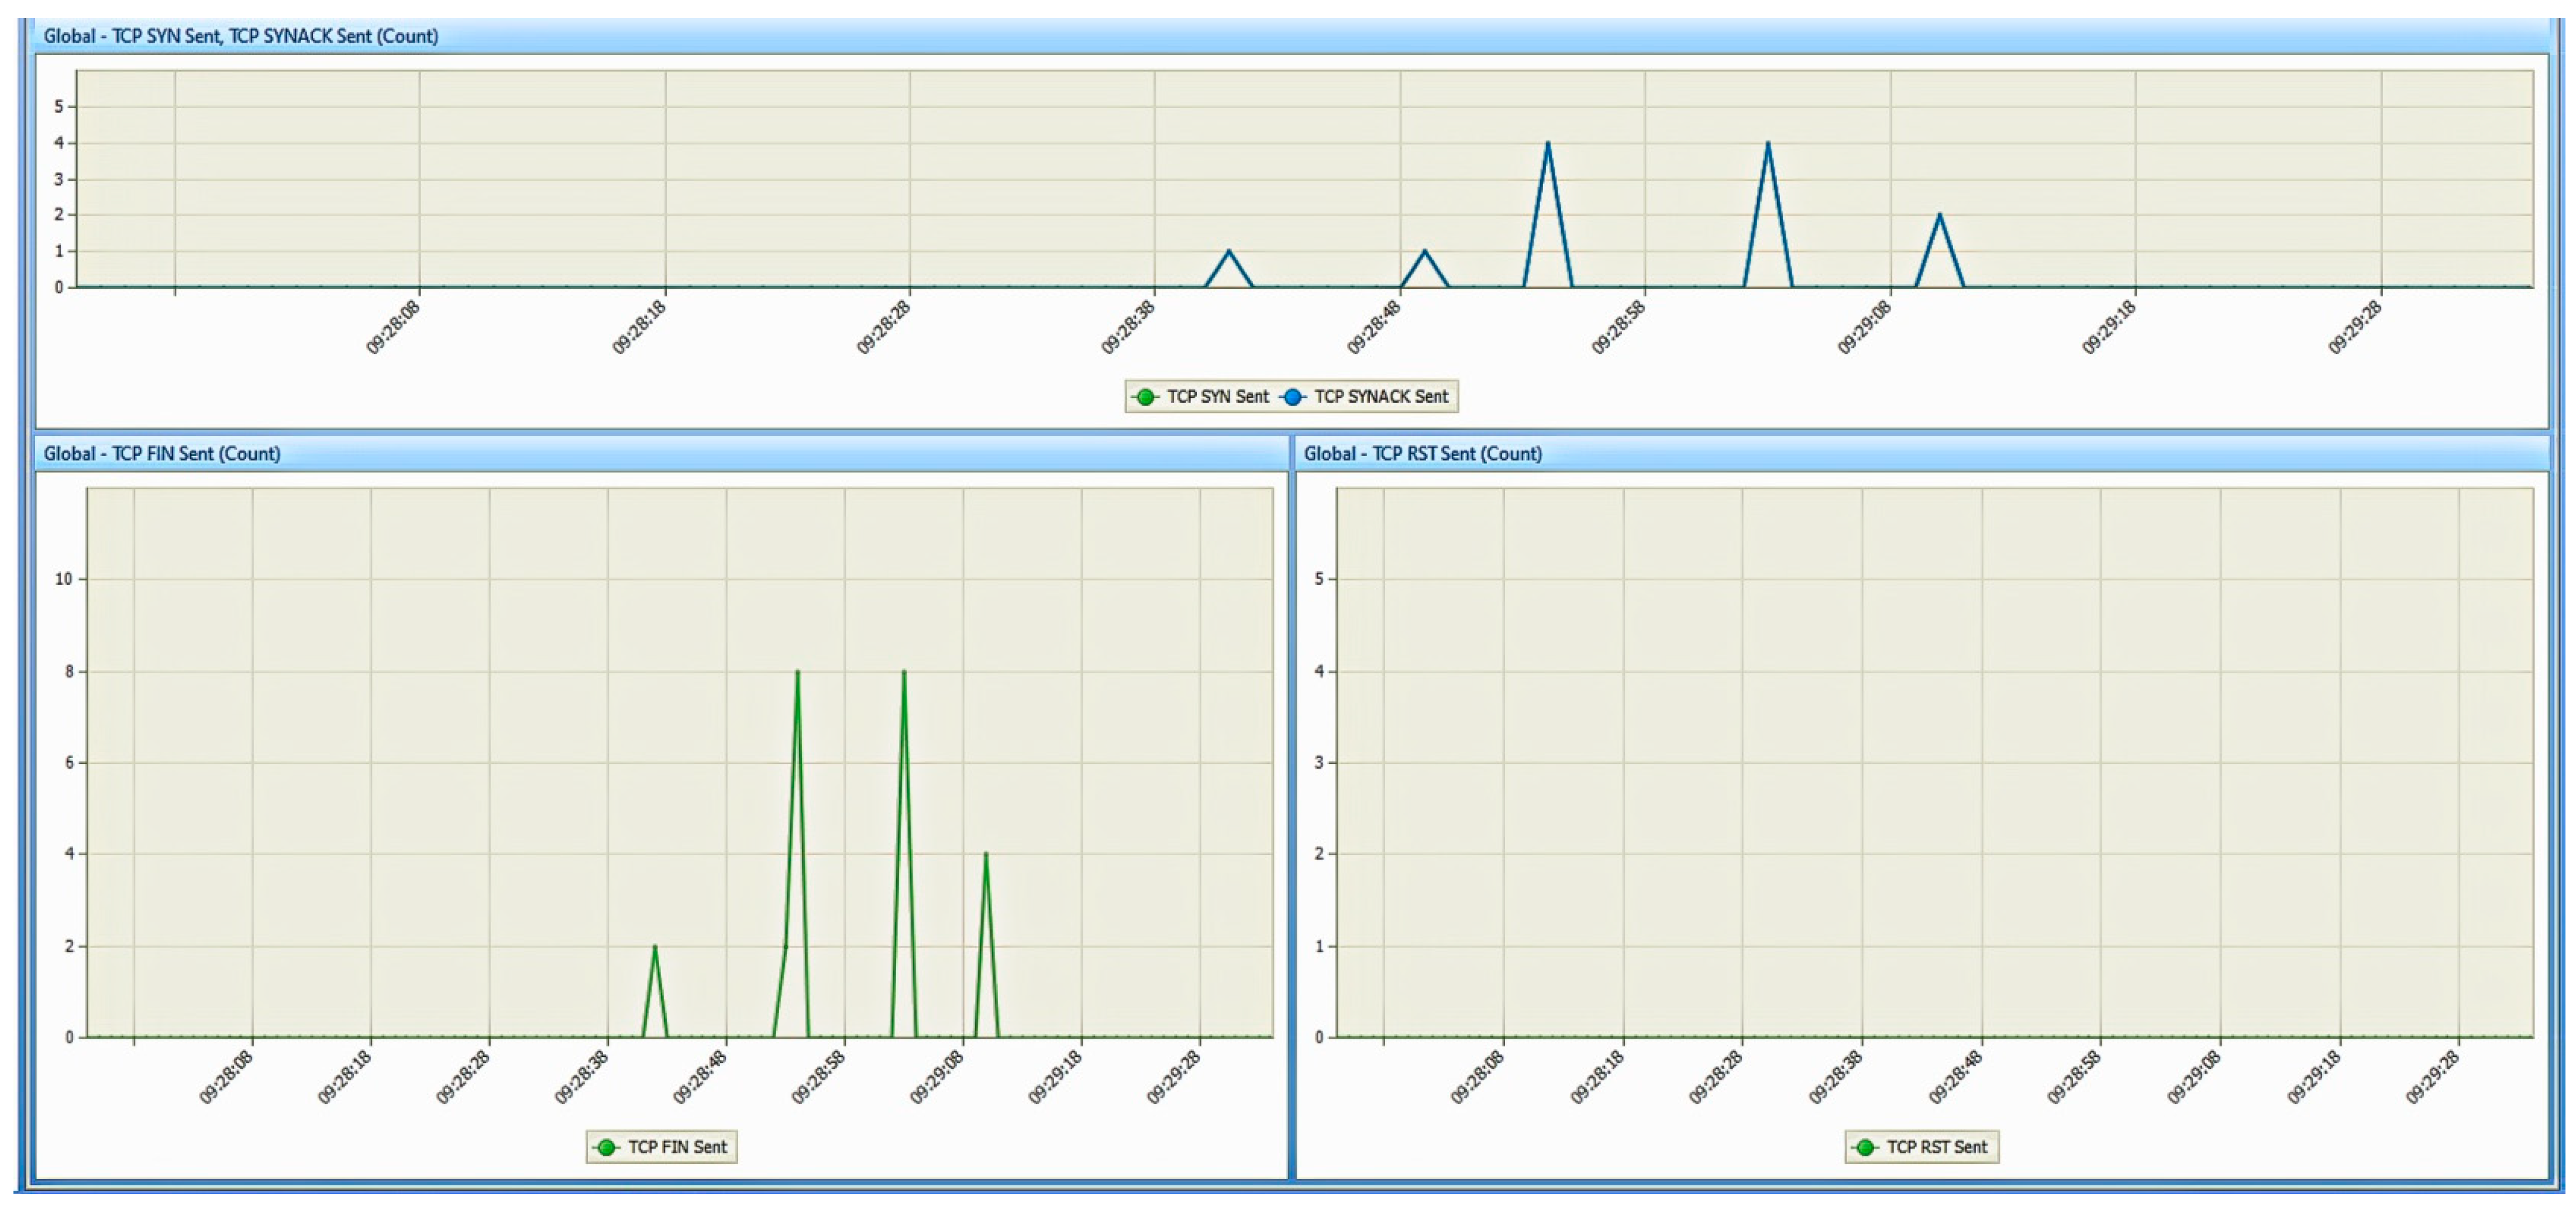This screenshot has height=1210, width=2576.
Task: Click the earliest FIN peak of value 2
Action: coord(655,947)
